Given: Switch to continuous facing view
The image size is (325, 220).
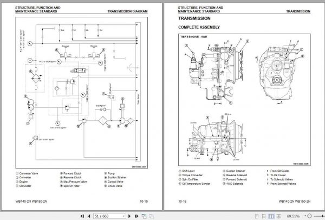Looking at the screenshot, I should [x=279, y=216].
